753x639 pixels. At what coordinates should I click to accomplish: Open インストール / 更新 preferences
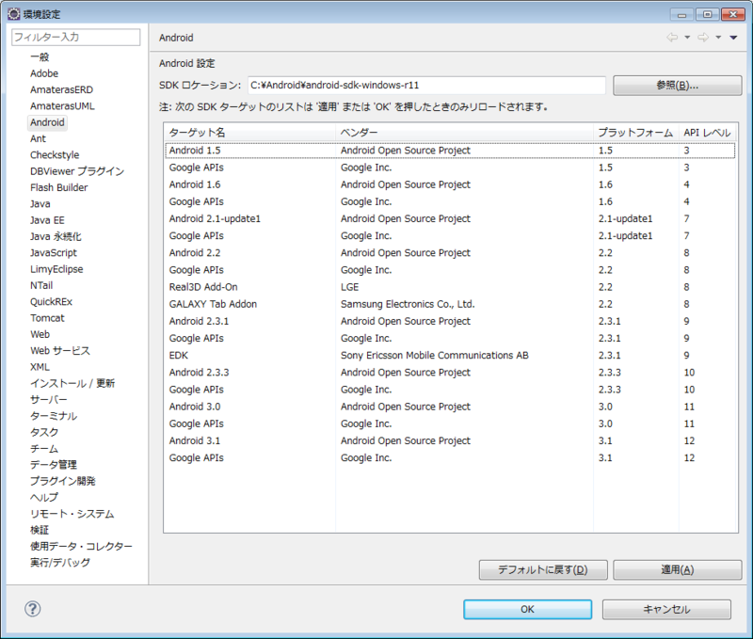[72, 384]
